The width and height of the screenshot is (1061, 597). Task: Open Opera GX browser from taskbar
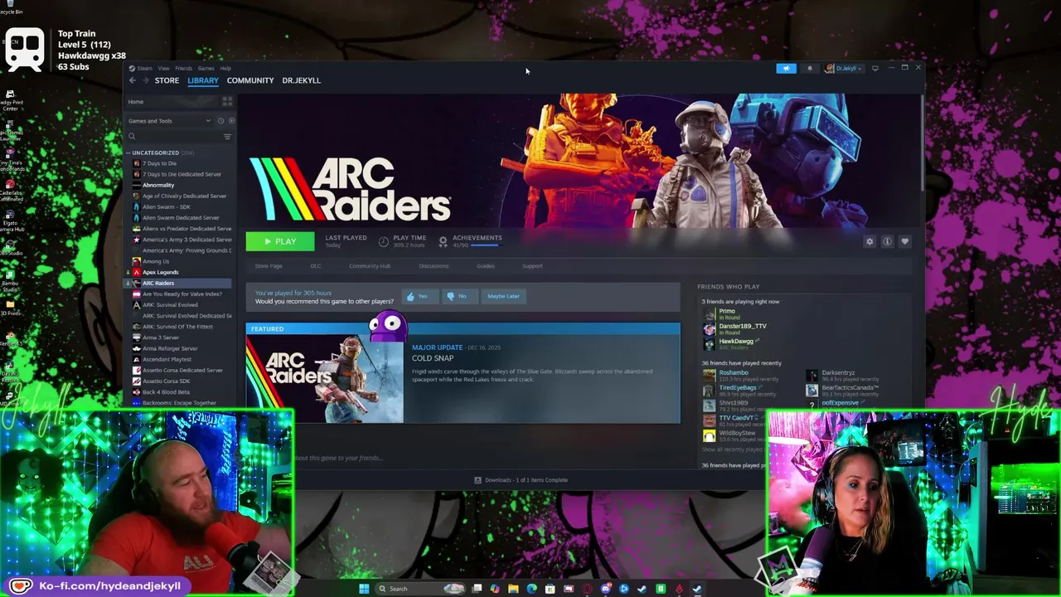[x=587, y=589]
